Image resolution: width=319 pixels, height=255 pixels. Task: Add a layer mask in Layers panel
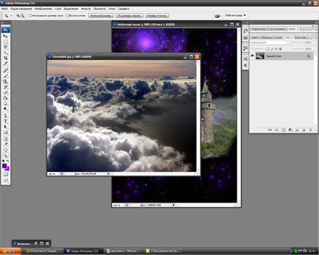284,130
